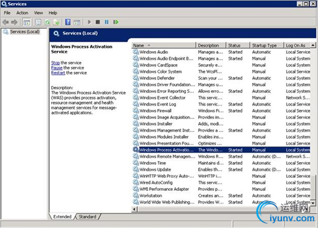Click the gear icon of Windows Event Log
The height and width of the screenshot is (228, 318).
pos(136,104)
